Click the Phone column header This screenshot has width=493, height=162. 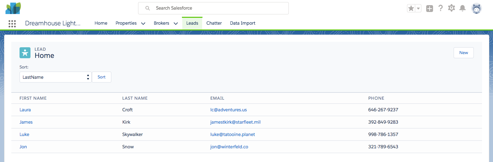[x=376, y=98]
